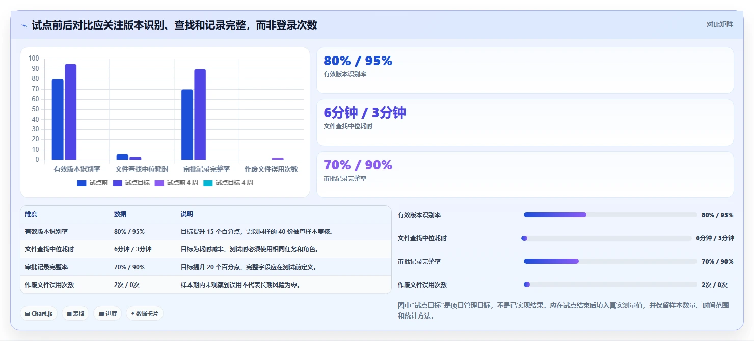Click the 试点目标 bar of 文件查找中位耗时
Viewport: 754px width, 341px height.
[135, 158]
